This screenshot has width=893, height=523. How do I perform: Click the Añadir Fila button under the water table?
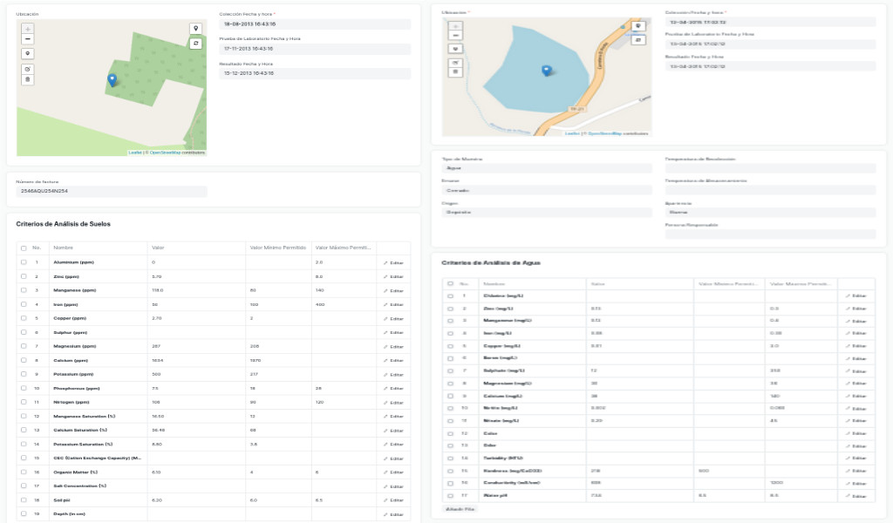pos(460,508)
